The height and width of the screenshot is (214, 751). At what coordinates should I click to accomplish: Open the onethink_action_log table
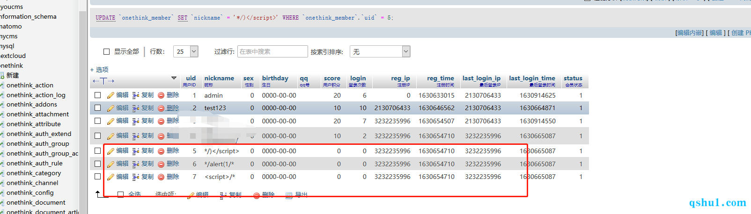pos(36,95)
